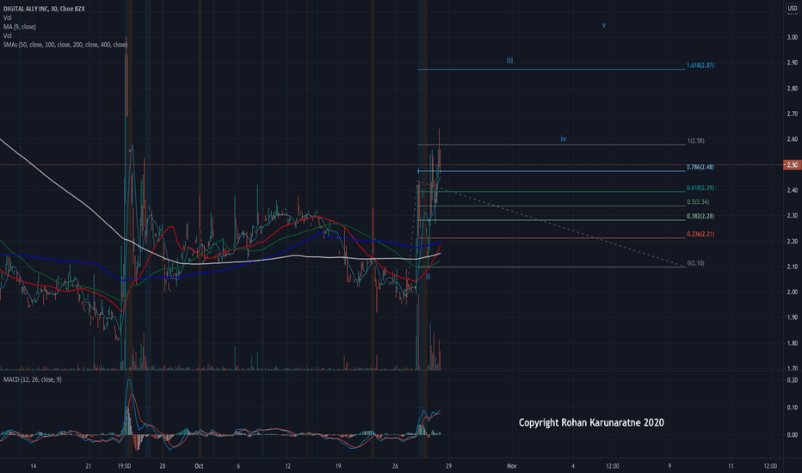Image resolution: width=802 pixels, height=473 pixels.
Task: Select the 0.236(2.21) Fibonacci level label
Action: [700, 234]
